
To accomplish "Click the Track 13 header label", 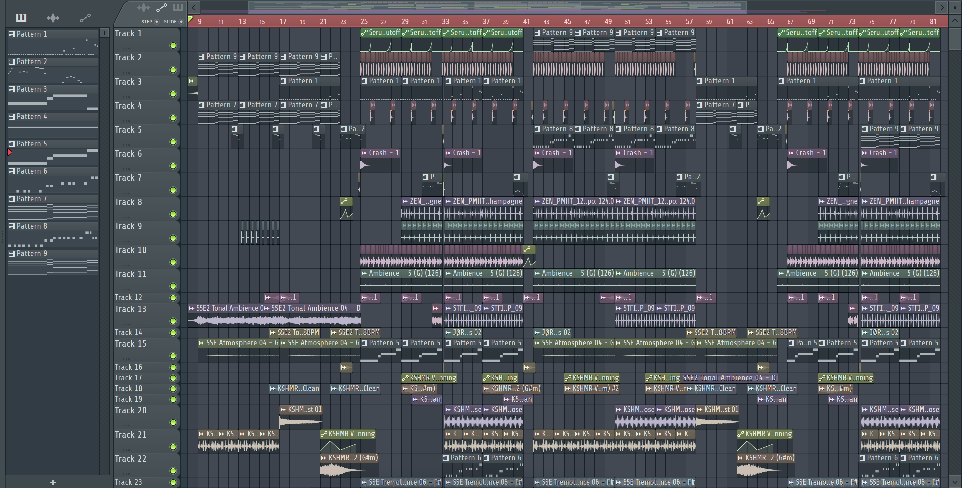I will coord(130,309).
